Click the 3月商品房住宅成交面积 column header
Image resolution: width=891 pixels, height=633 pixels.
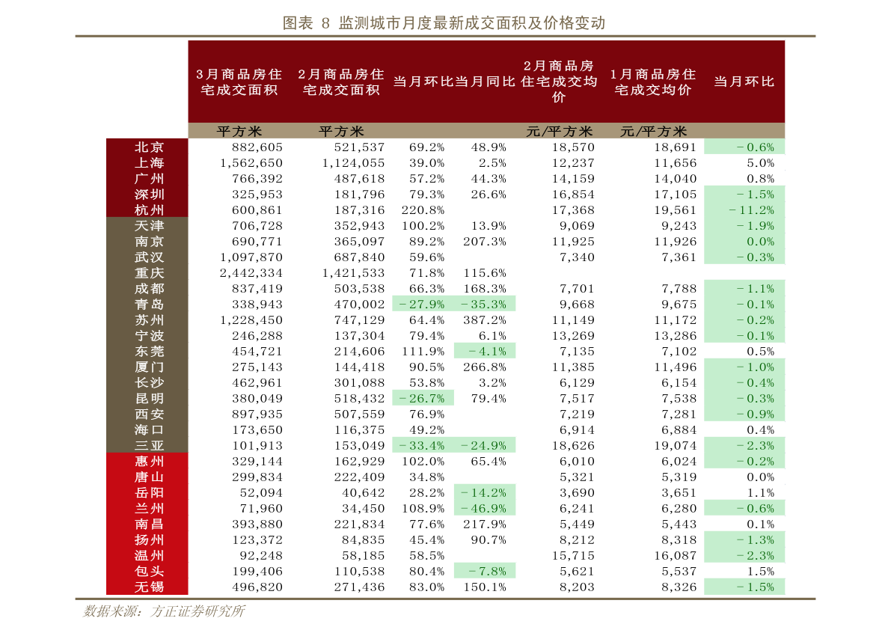click(239, 82)
